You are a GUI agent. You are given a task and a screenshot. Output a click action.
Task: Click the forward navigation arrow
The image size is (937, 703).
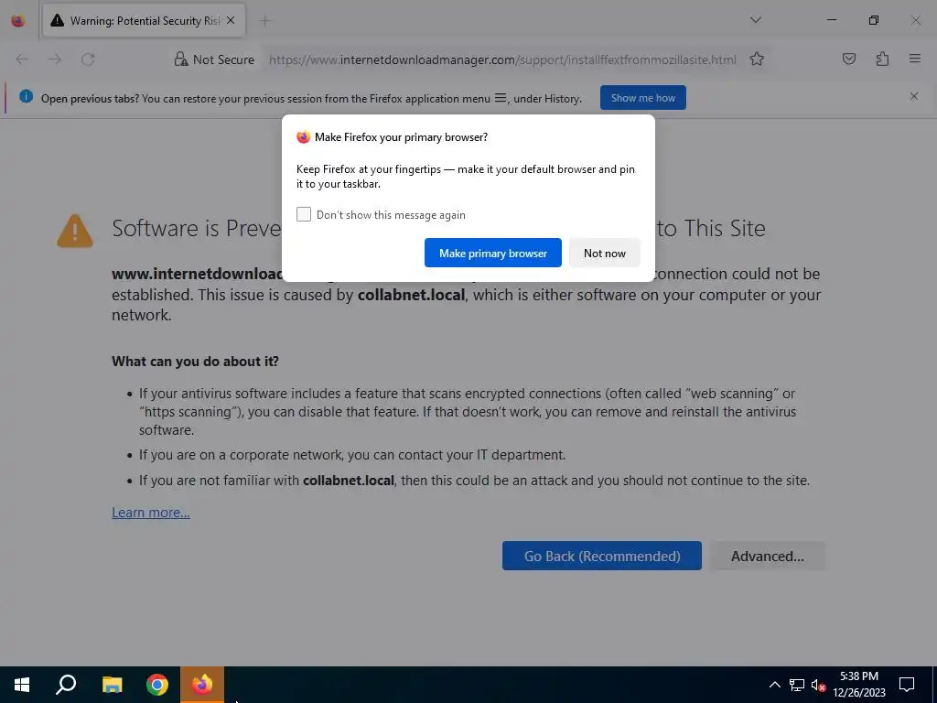coord(55,59)
